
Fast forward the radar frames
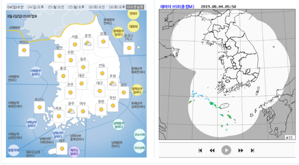pos(241,151)
